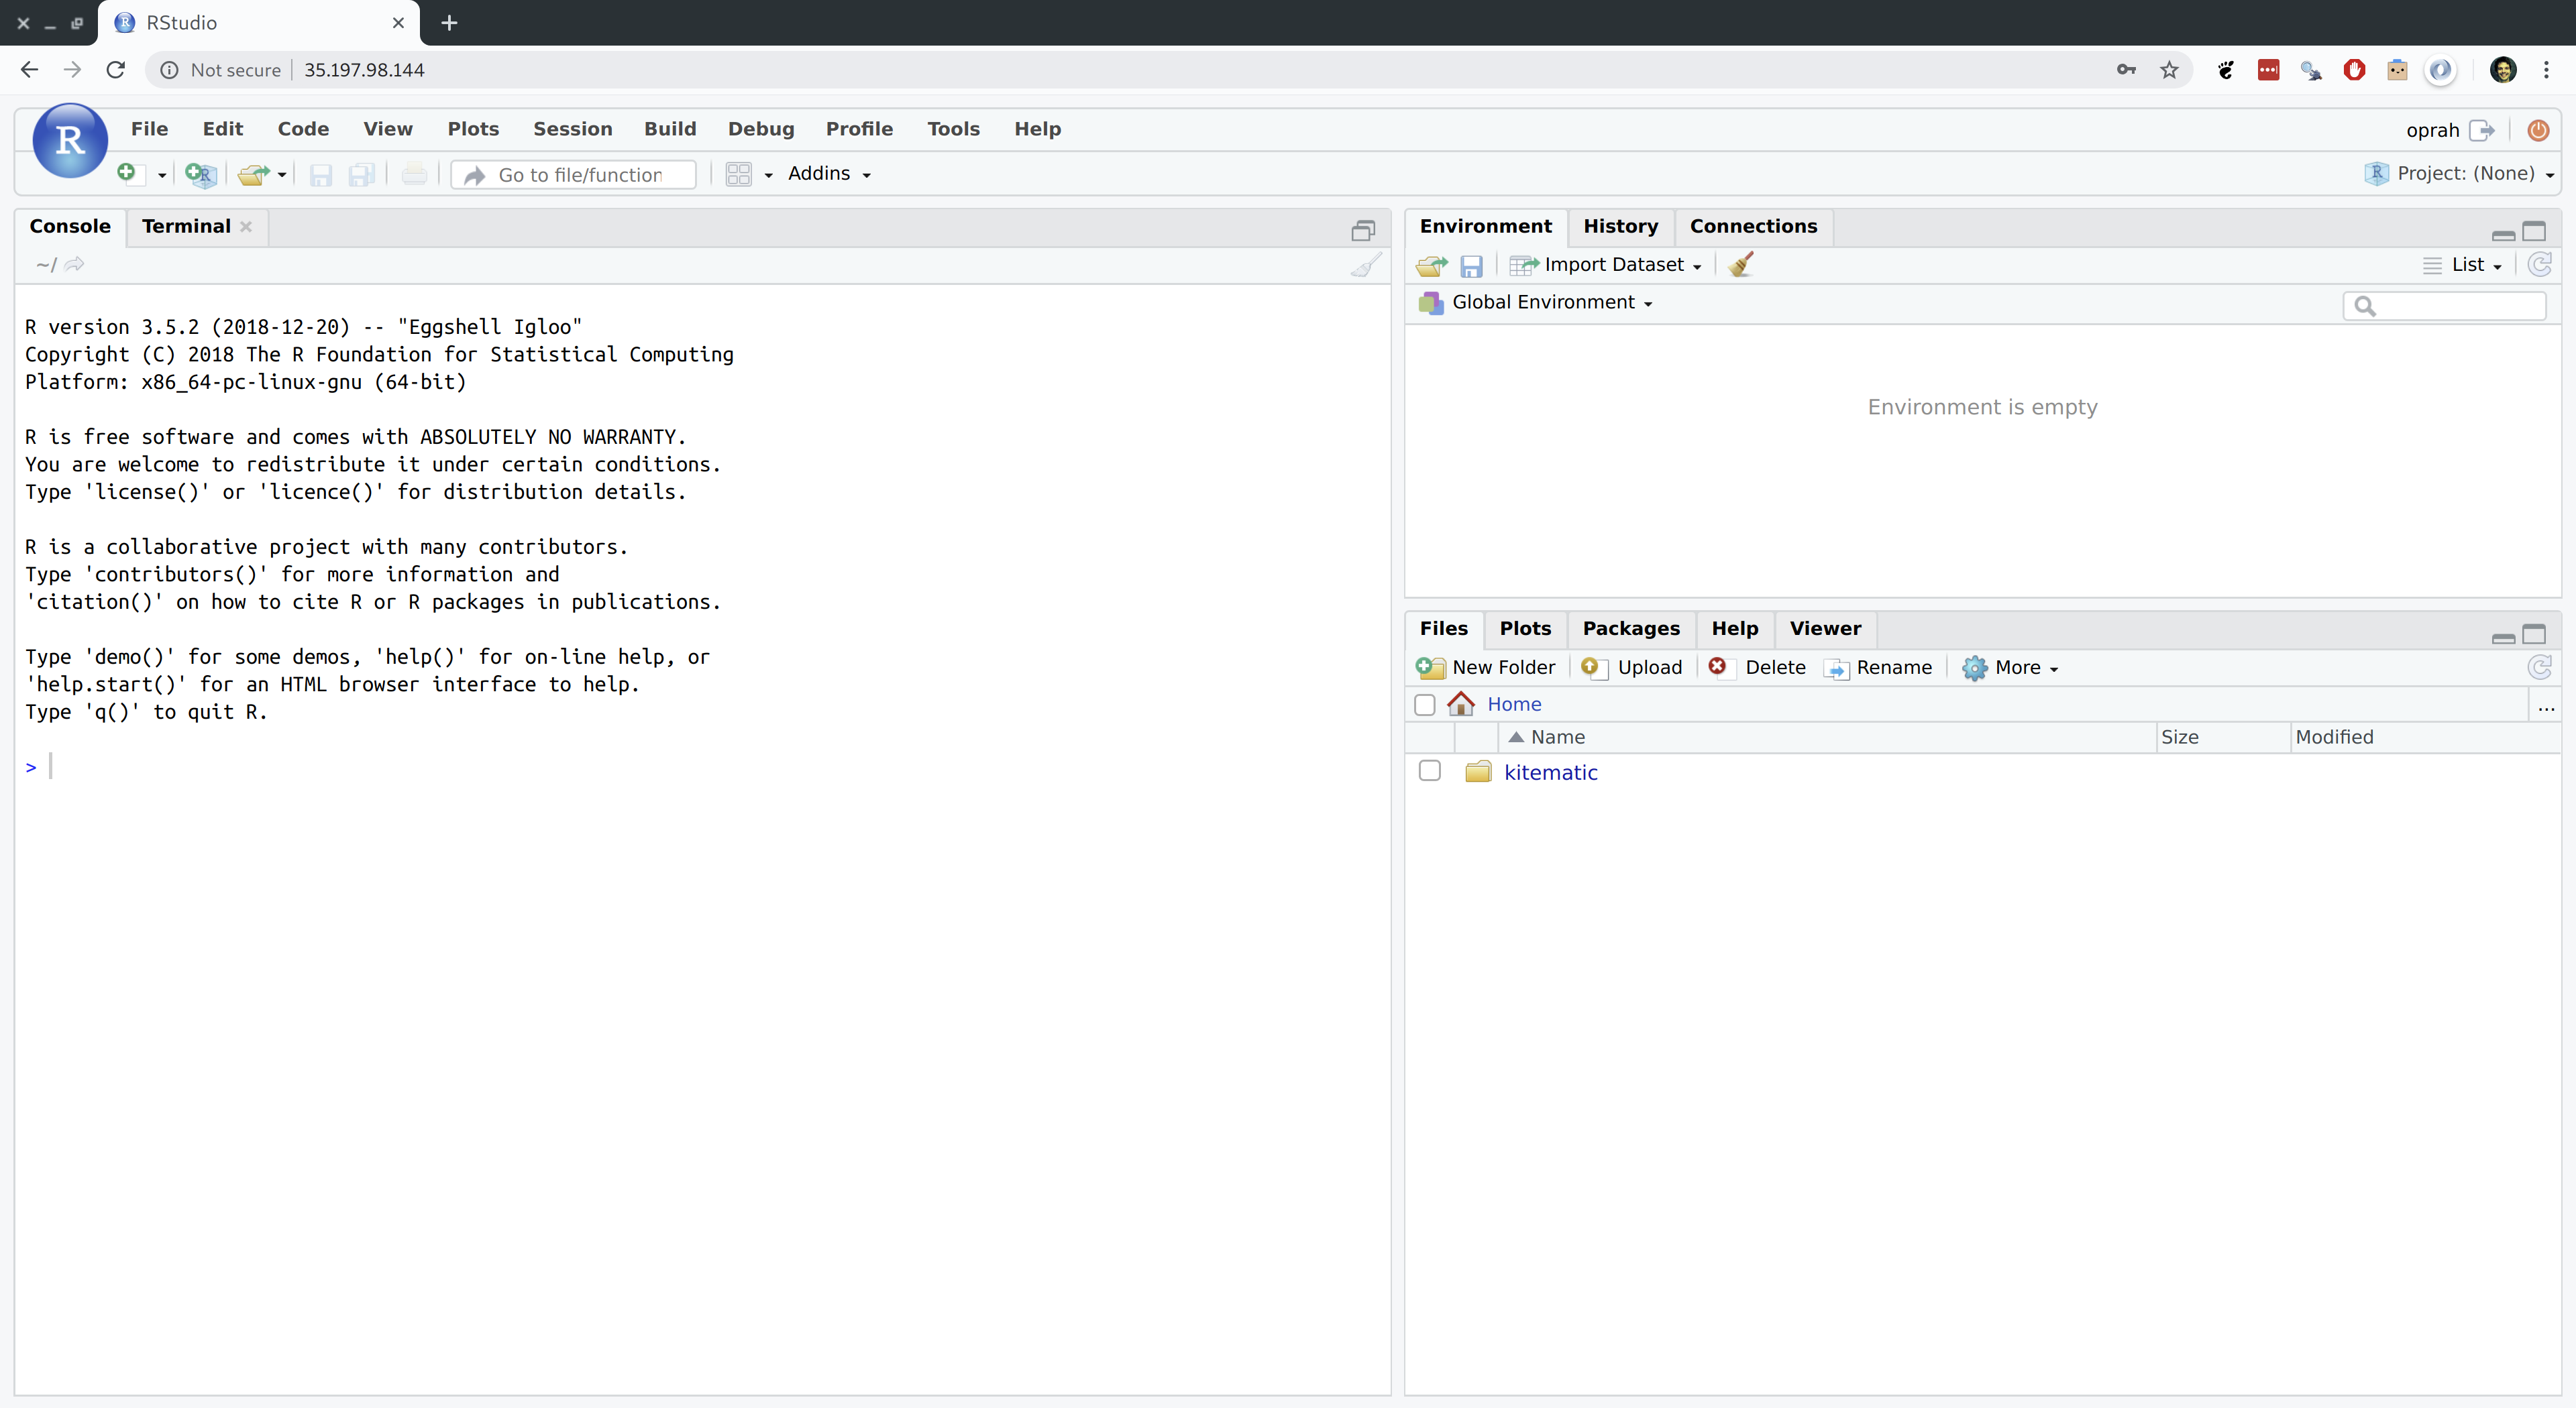Image resolution: width=2576 pixels, height=1408 pixels.
Task: Clear Environment objects with the broom icon
Action: point(1741,265)
